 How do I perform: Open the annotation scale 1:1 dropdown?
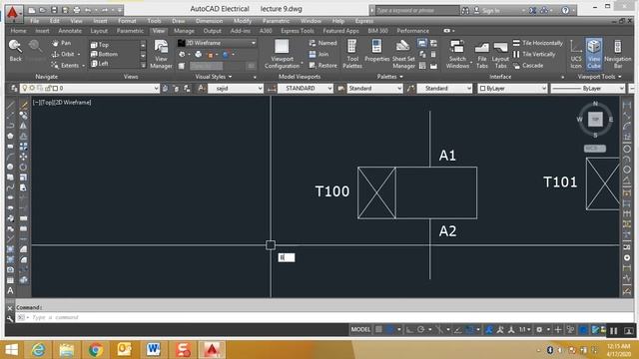(524, 330)
